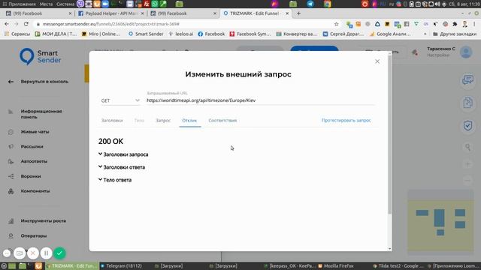Click the Telegram icon in top panel
481x270 pixels.
pos(310,4)
